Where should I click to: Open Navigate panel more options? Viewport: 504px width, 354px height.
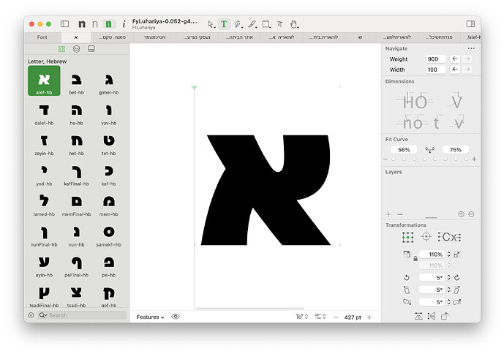(x=471, y=48)
